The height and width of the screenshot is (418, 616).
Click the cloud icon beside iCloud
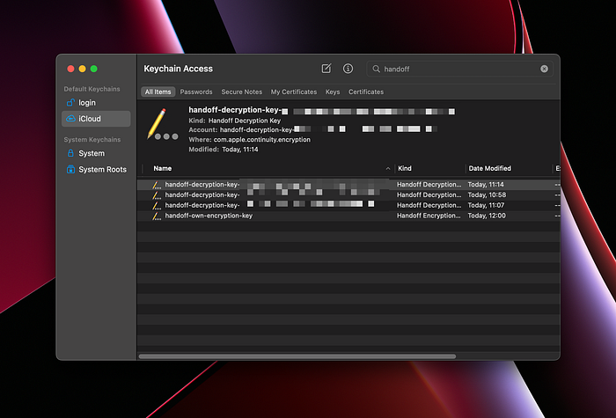pos(70,119)
